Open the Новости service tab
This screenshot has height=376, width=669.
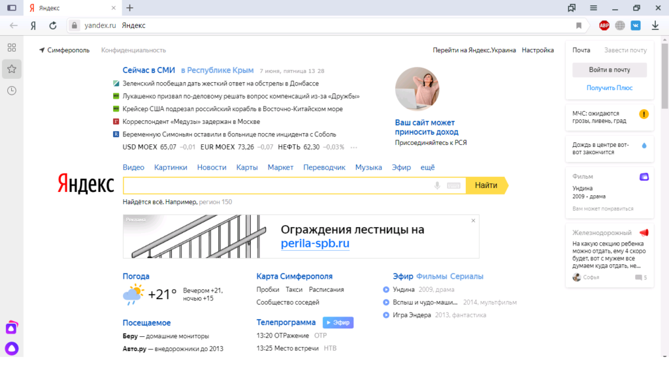tap(212, 168)
